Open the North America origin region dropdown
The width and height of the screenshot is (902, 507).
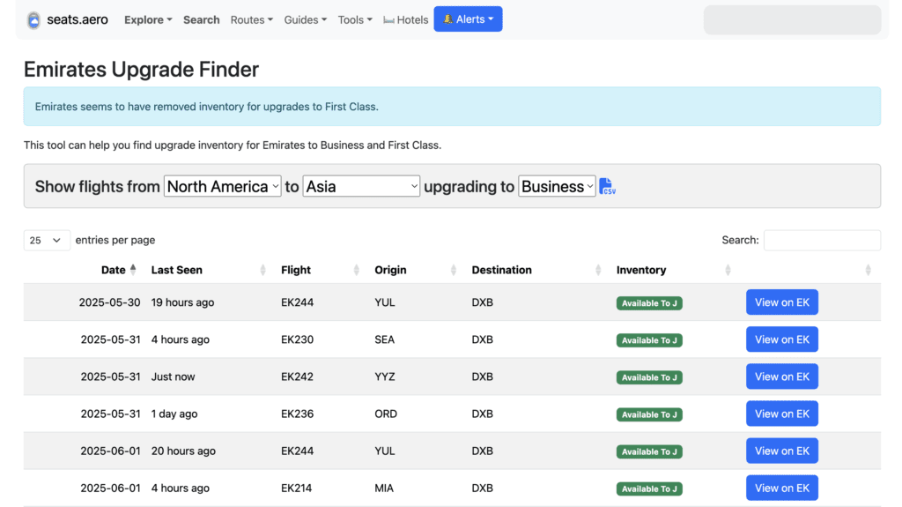pyautogui.click(x=223, y=186)
